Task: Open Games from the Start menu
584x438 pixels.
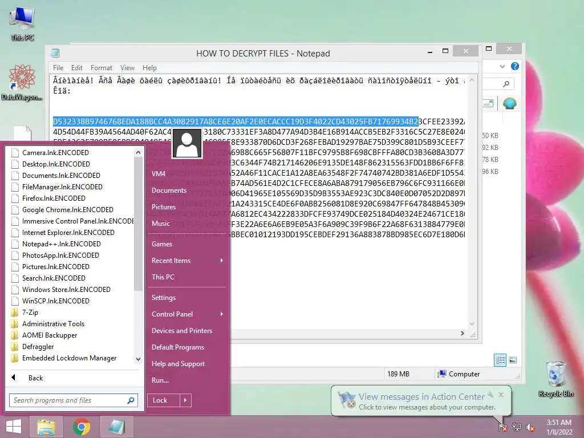Action: 161,244
